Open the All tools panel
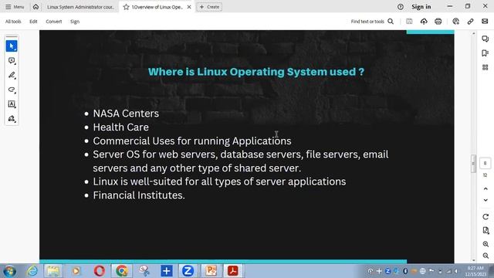This screenshot has width=494, height=278. pos(13,22)
